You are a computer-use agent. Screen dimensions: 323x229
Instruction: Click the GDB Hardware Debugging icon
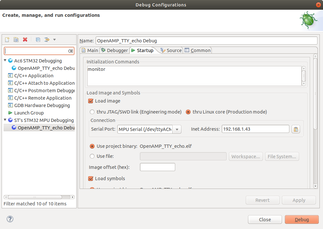pos(10,105)
